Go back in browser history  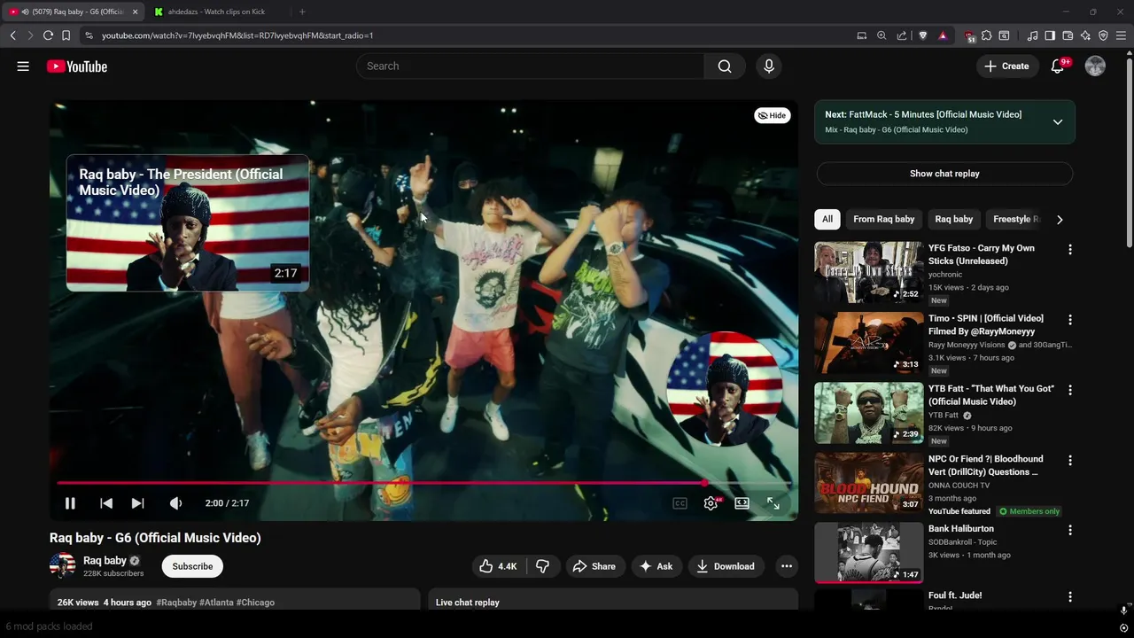click(13, 35)
